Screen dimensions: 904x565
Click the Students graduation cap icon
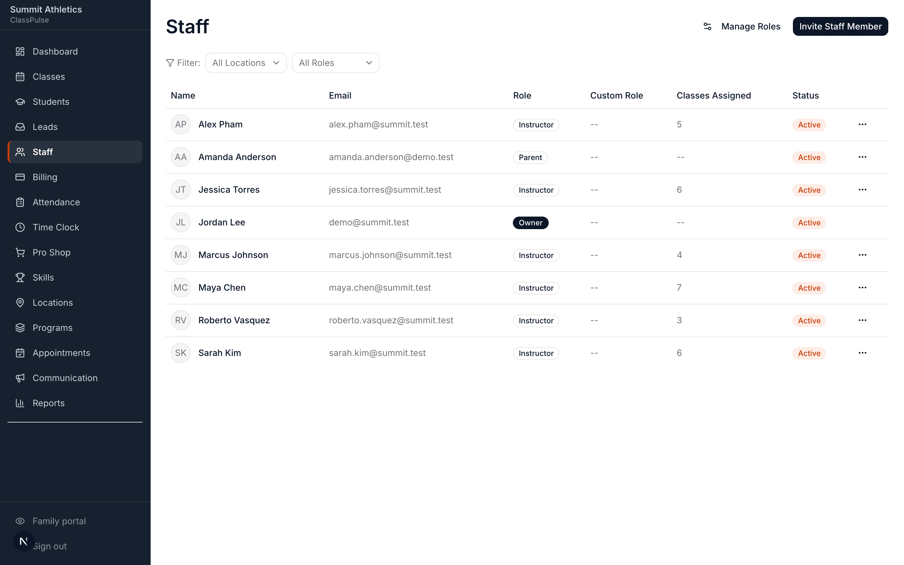(x=20, y=102)
